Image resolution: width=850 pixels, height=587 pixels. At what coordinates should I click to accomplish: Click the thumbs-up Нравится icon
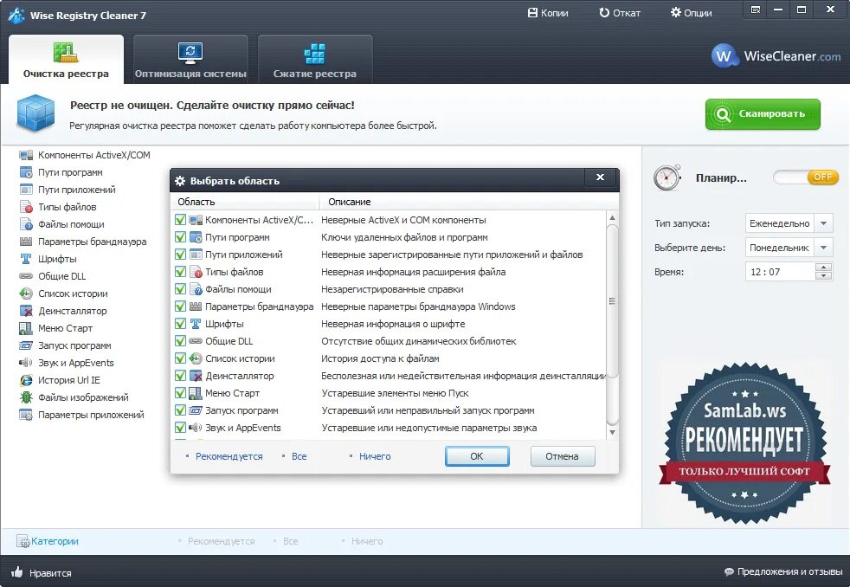click(x=16, y=572)
